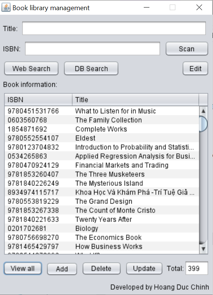
Task: Click the DB Search button
Action: (91, 68)
